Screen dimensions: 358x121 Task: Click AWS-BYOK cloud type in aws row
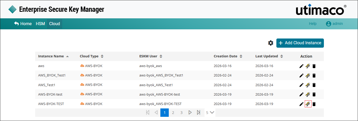coord(91,66)
